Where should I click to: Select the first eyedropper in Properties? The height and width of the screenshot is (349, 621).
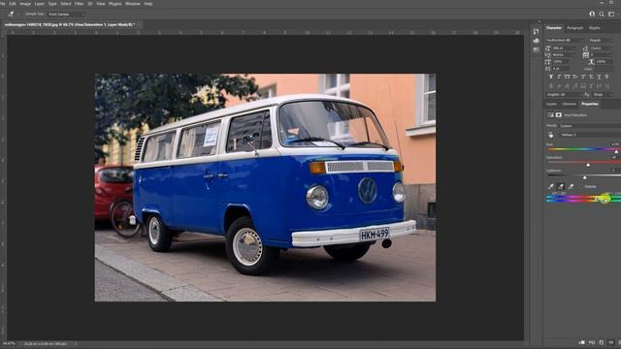point(550,186)
